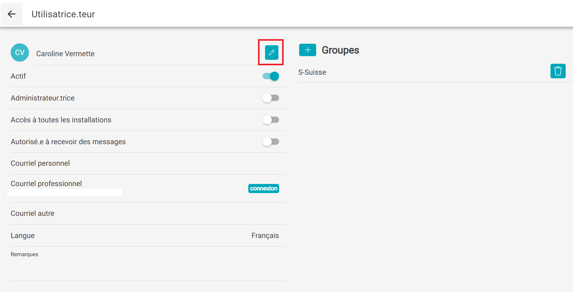Go back using the arrow icon
573x292 pixels.
pos(12,14)
